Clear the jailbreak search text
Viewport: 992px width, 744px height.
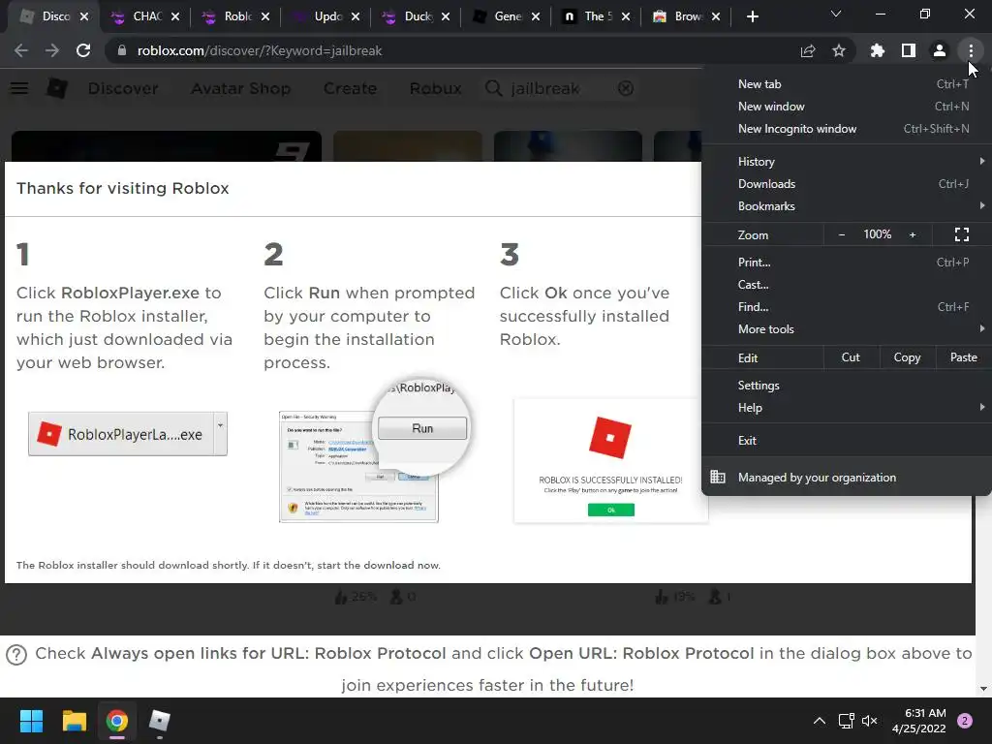pos(626,88)
